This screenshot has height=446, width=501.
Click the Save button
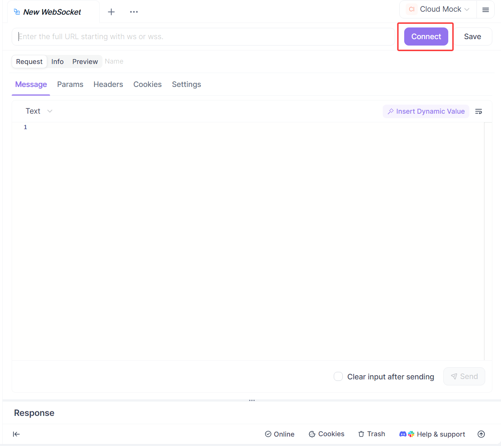472,37
